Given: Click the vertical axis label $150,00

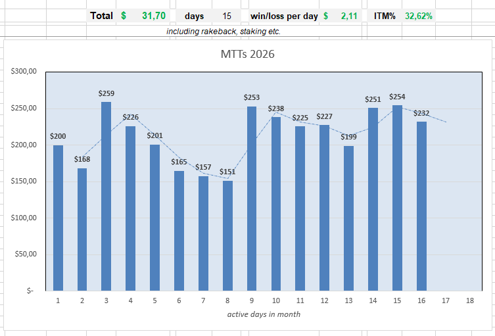Looking at the screenshot, I should click(x=24, y=181).
